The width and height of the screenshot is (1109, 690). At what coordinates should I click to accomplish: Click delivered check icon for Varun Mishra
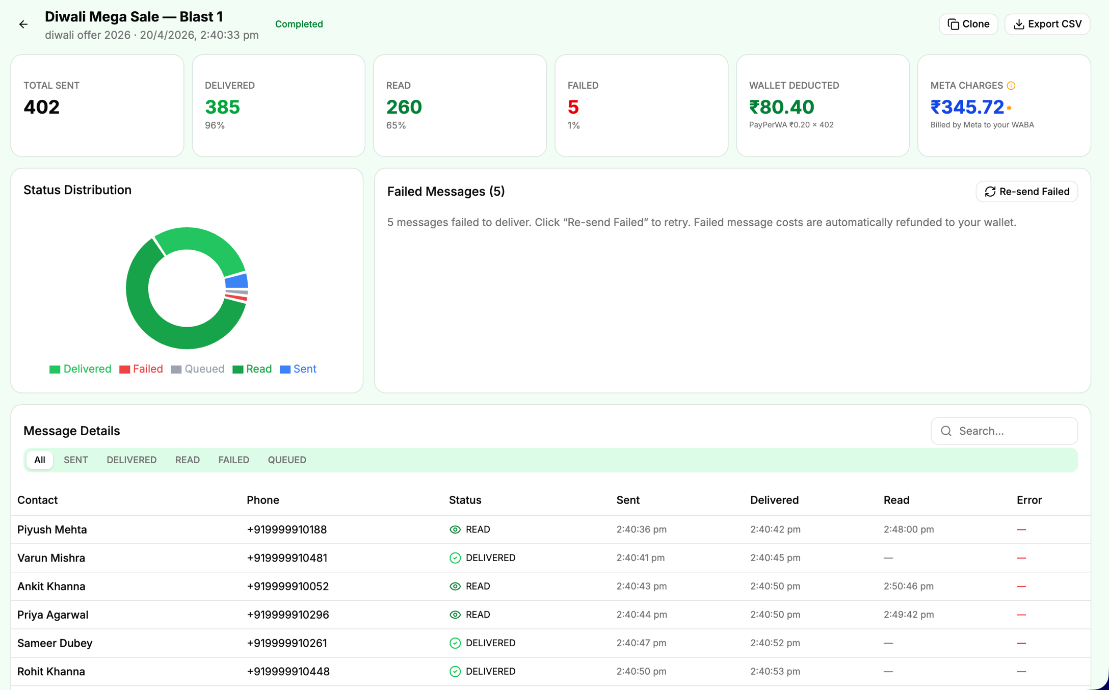pos(455,558)
